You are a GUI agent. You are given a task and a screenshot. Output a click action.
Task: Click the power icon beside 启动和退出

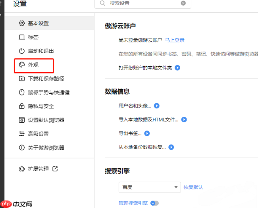(22, 51)
